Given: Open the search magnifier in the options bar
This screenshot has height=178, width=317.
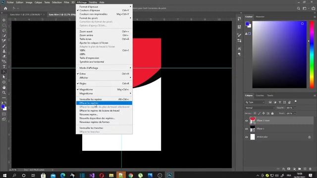Looking at the screenshot, I should tap(299, 8).
